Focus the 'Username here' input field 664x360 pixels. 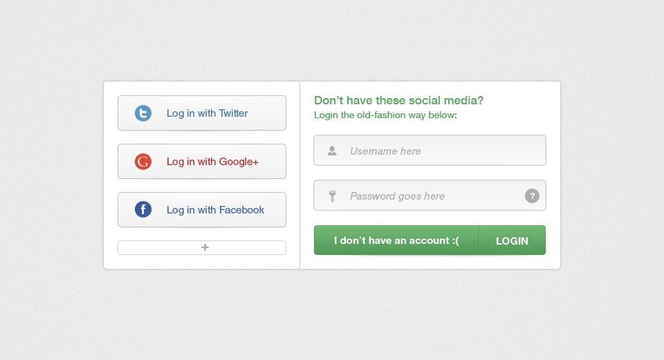(430, 150)
